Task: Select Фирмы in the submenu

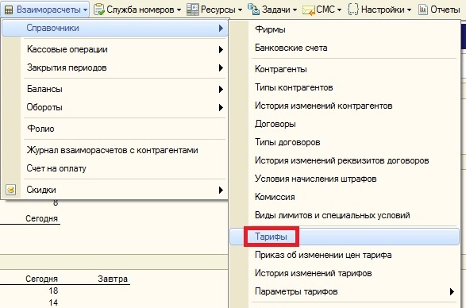Action: pyautogui.click(x=345, y=29)
